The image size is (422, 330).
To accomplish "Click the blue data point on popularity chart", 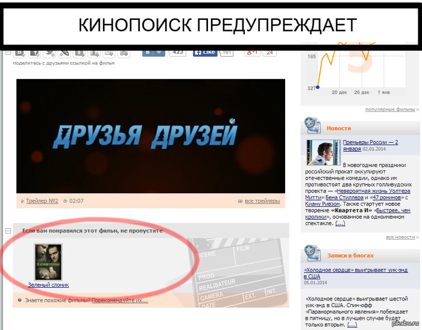I will tap(318, 87).
